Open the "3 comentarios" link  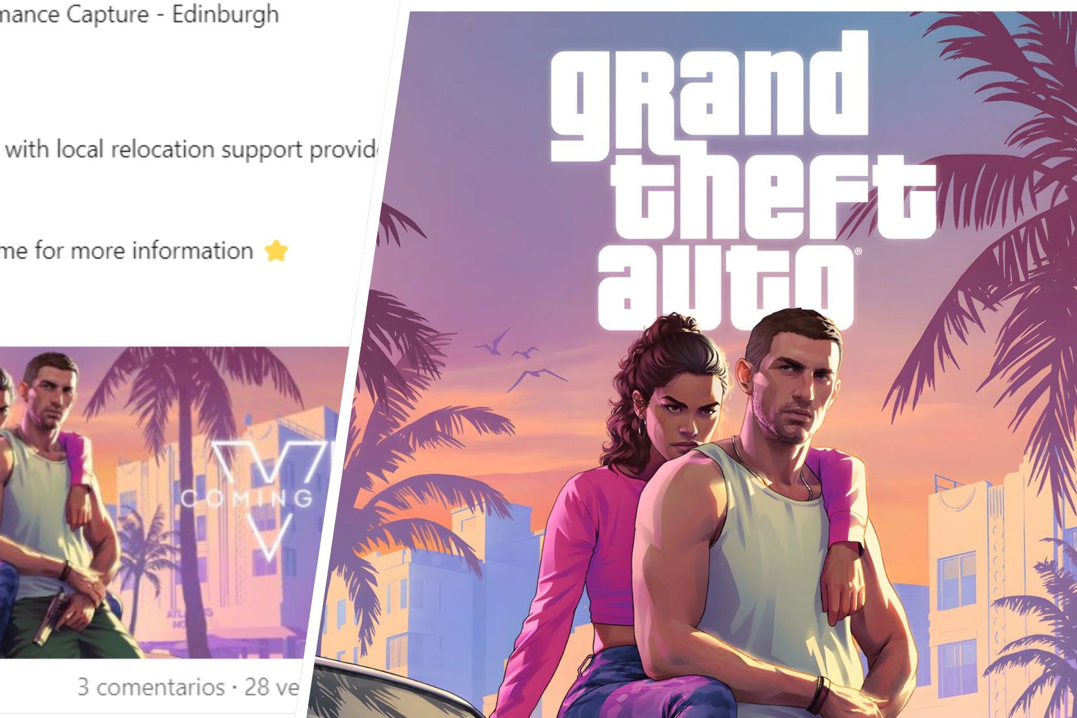151,687
